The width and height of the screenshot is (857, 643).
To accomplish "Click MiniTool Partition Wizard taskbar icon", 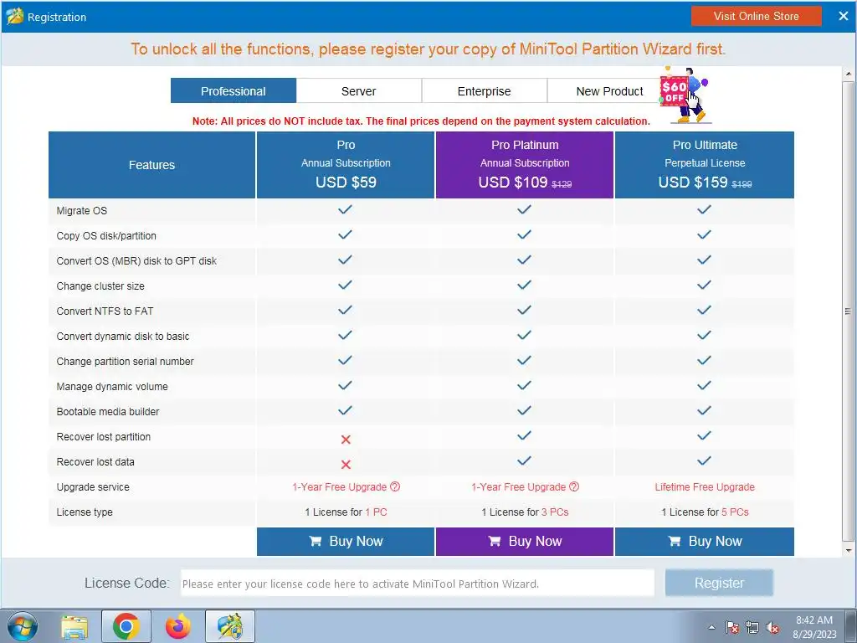I will pyautogui.click(x=230, y=626).
